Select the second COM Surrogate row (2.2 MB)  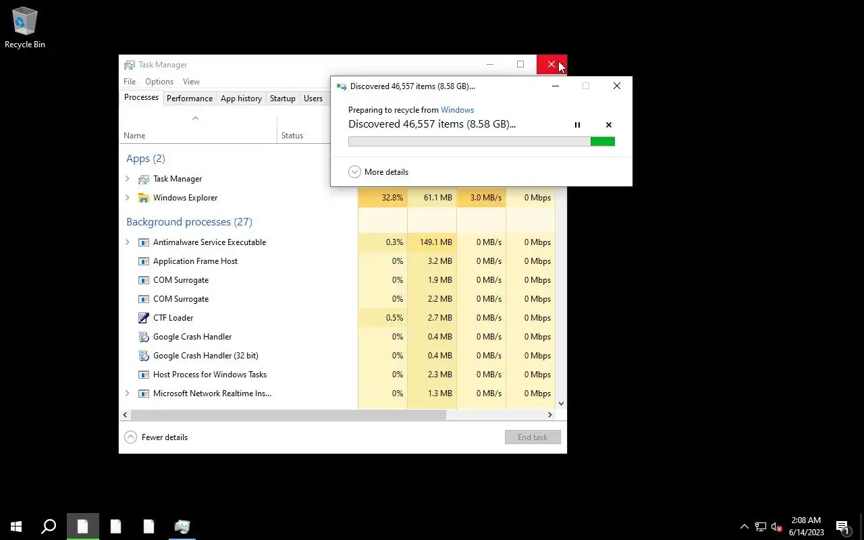click(x=337, y=299)
